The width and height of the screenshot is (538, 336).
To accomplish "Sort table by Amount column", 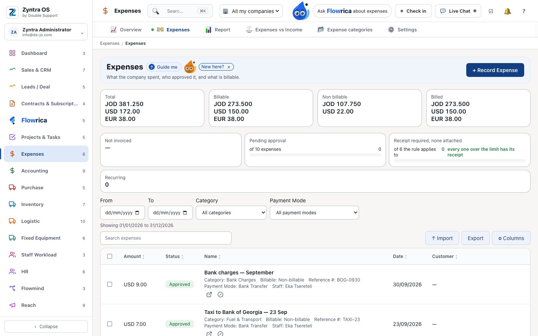I will (134, 256).
